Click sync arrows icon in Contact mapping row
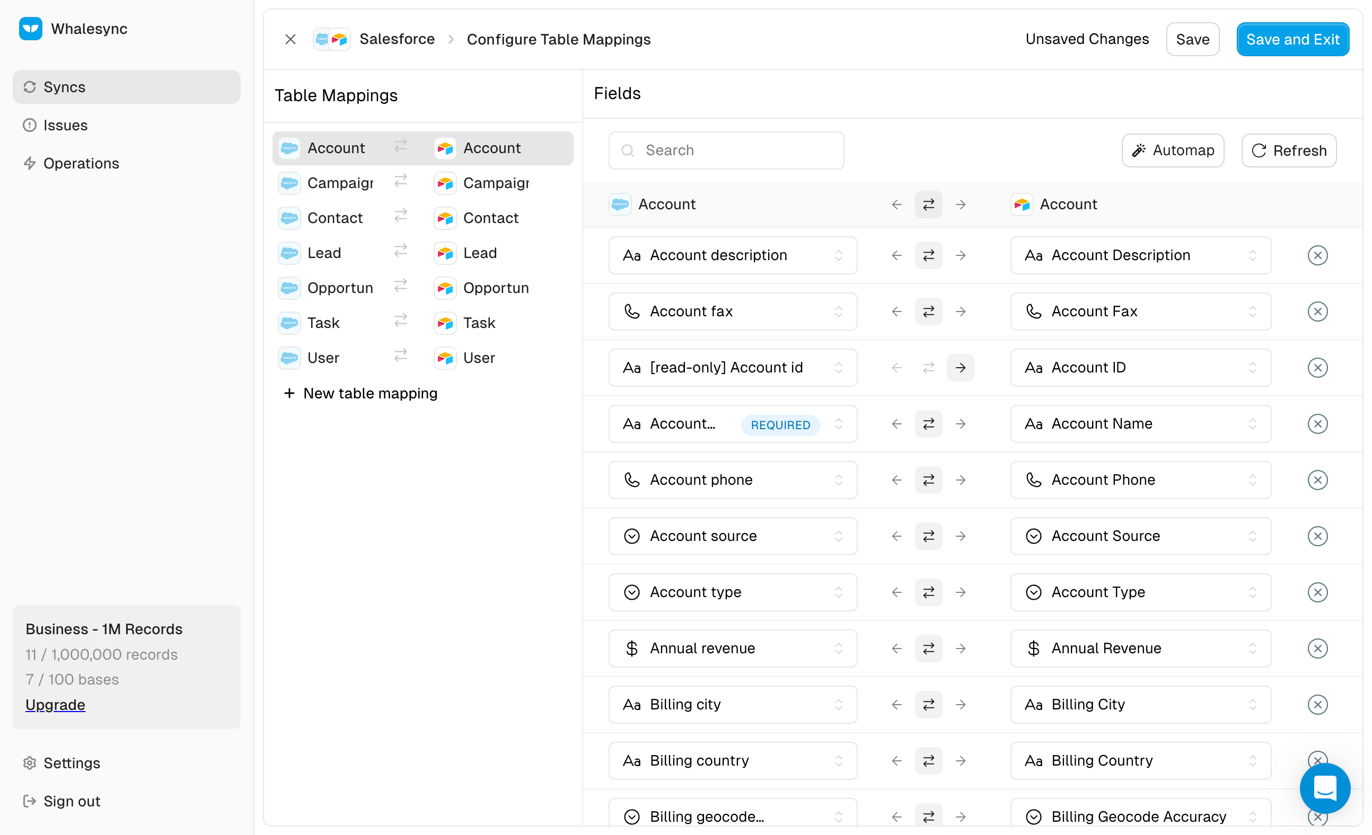The image size is (1372, 835). (x=400, y=216)
